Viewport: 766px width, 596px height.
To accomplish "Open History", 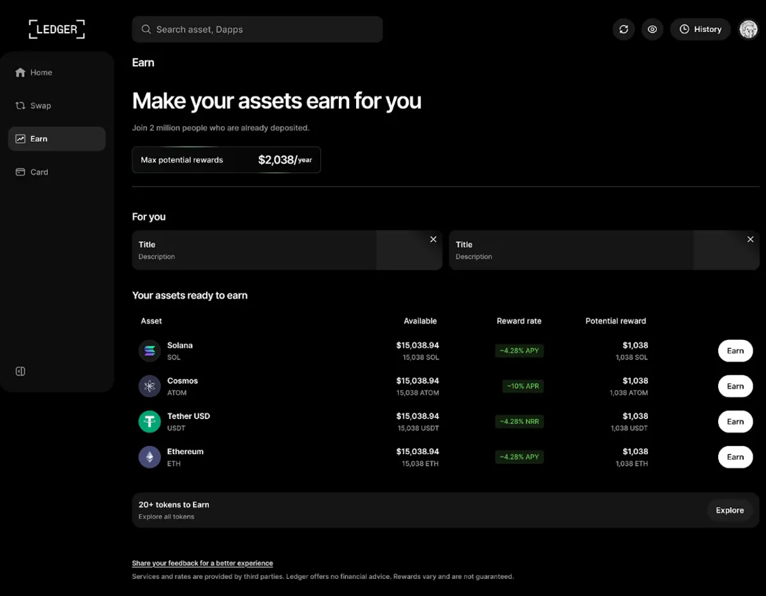I will pos(700,29).
